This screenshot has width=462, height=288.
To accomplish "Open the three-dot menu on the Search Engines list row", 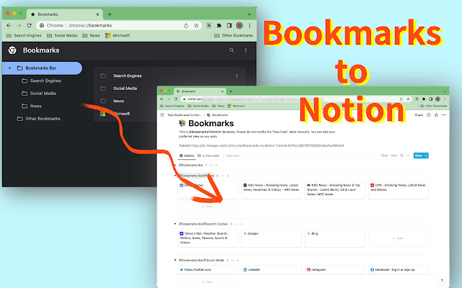I will 237,76.
